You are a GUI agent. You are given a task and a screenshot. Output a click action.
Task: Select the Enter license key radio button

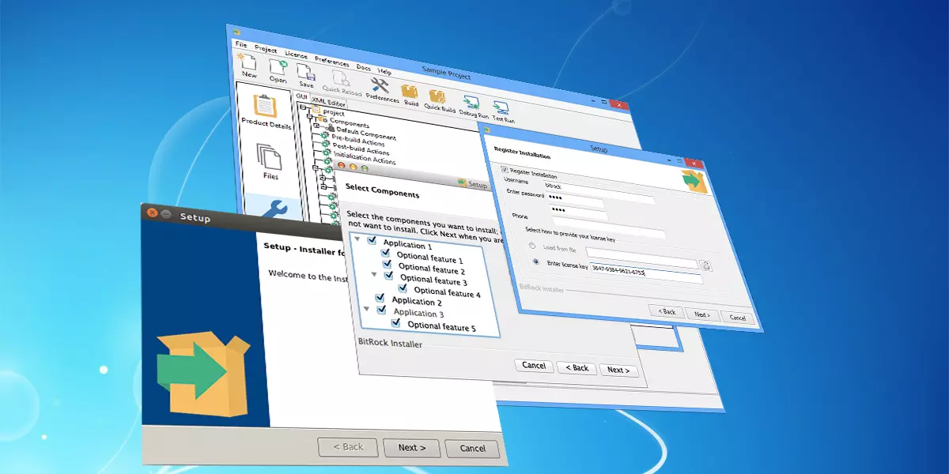pyautogui.click(x=536, y=261)
